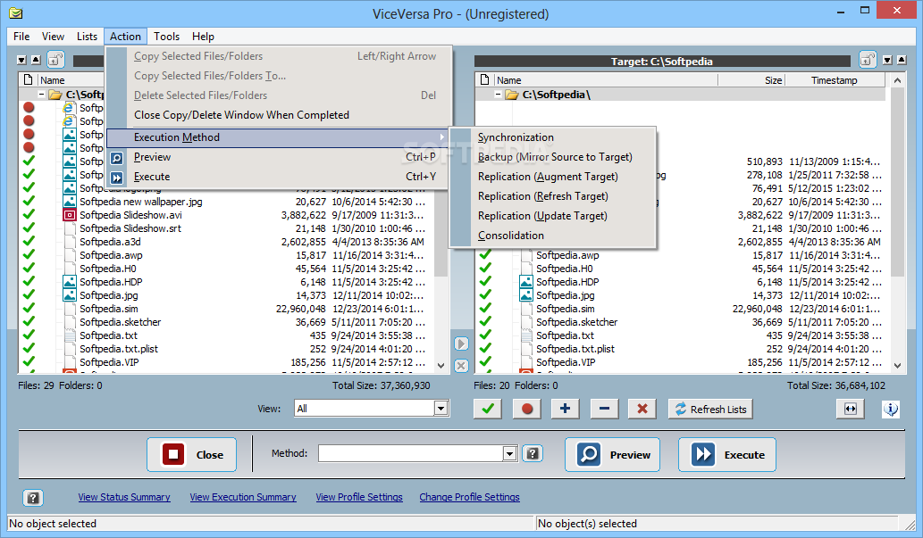Toggle the green check for target Softpedia.VIP
This screenshot has height=538, width=923.
click(x=485, y=362)
